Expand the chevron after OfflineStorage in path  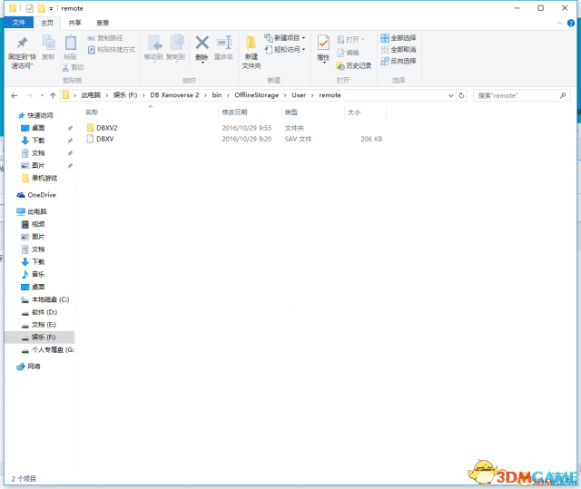(285, 95)
